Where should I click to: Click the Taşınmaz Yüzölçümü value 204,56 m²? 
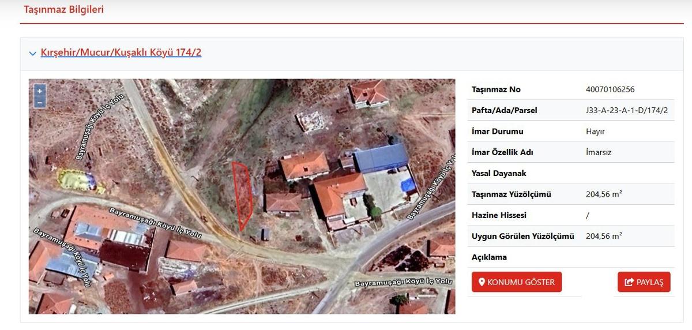click(604, 194)
